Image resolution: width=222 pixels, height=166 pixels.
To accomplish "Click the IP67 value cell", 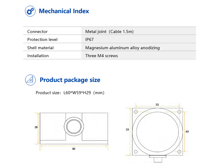I will click(90, 39).
